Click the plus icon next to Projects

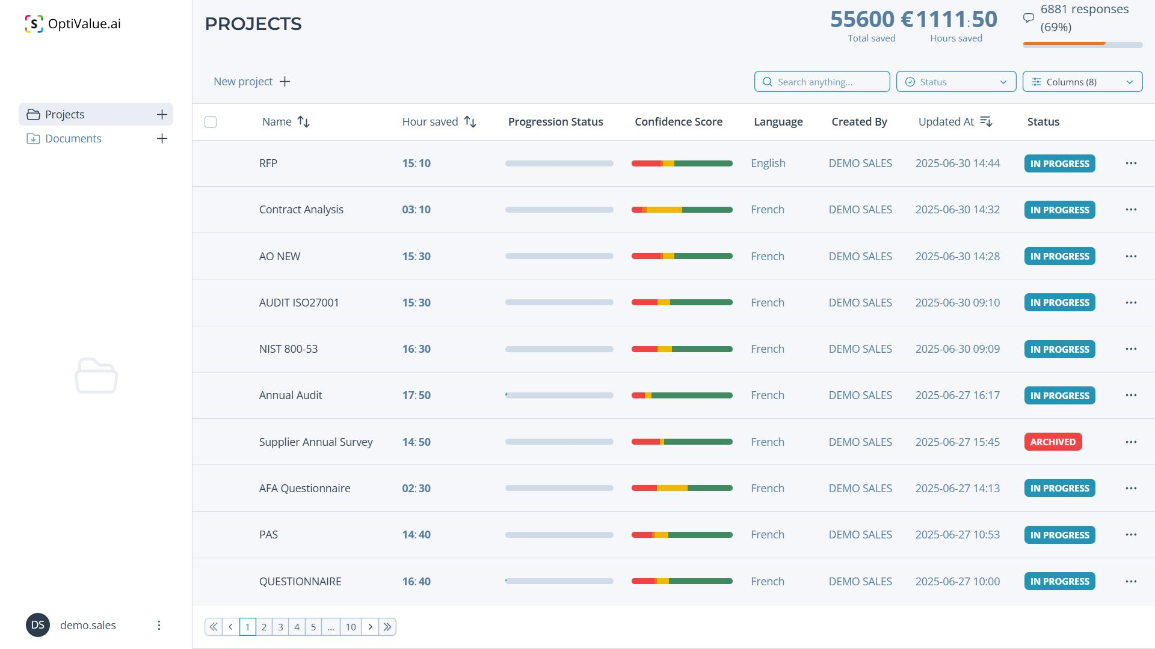pos(162,114)
